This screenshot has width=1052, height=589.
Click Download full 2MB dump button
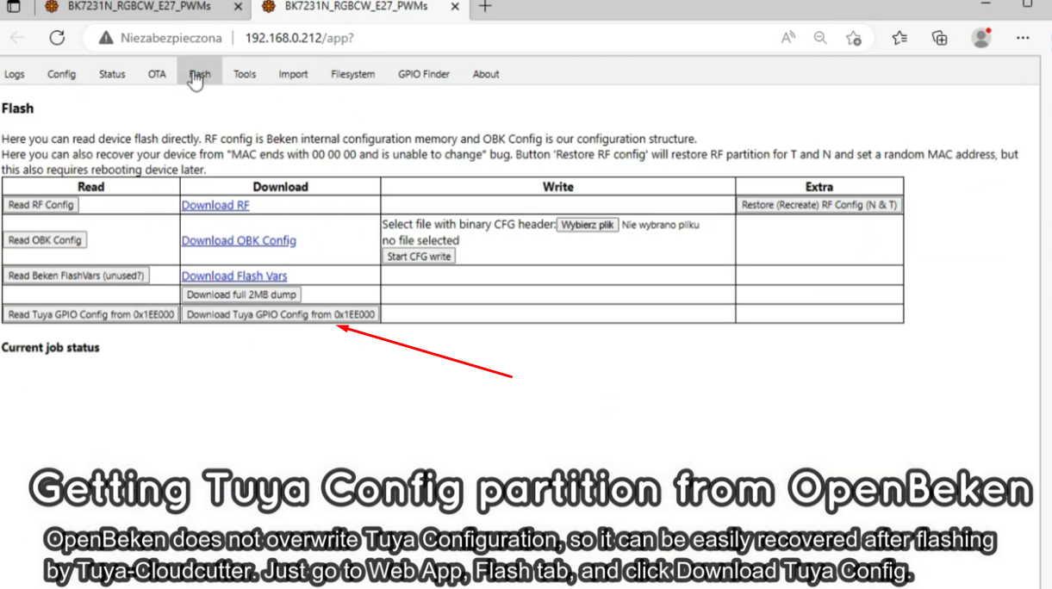coord(241,294)
